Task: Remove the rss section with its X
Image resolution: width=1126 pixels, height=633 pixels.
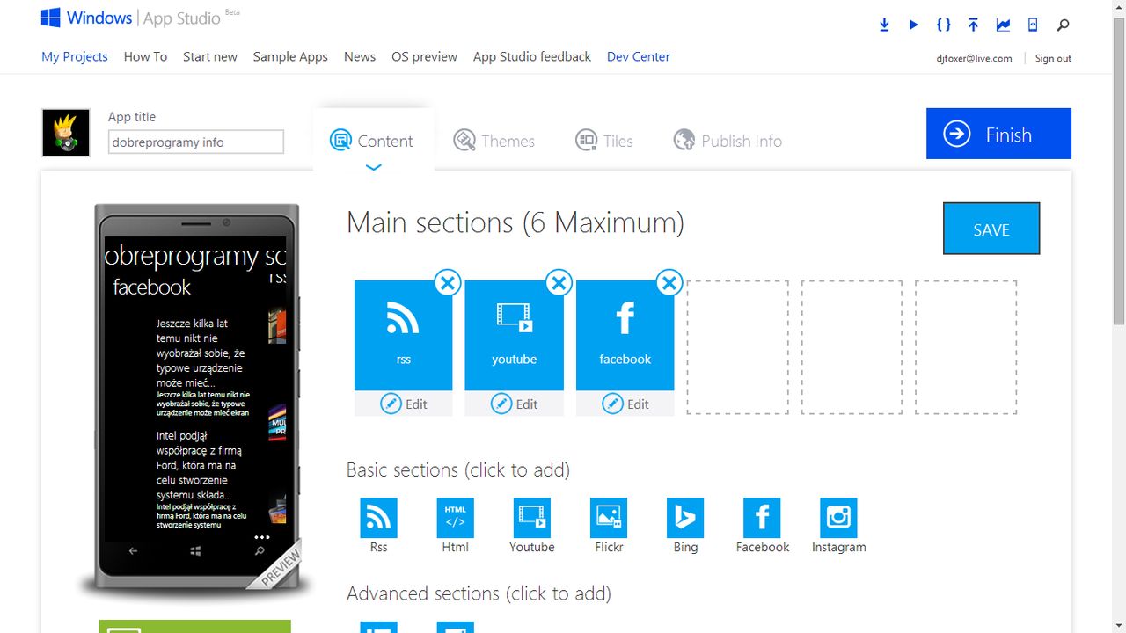Action: click(448, 283)
